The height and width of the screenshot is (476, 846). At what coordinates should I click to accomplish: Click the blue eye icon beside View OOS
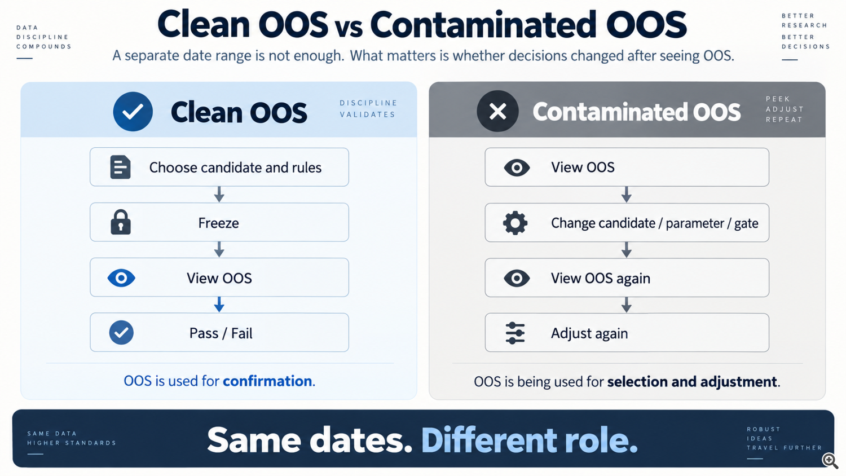point(121,278)
